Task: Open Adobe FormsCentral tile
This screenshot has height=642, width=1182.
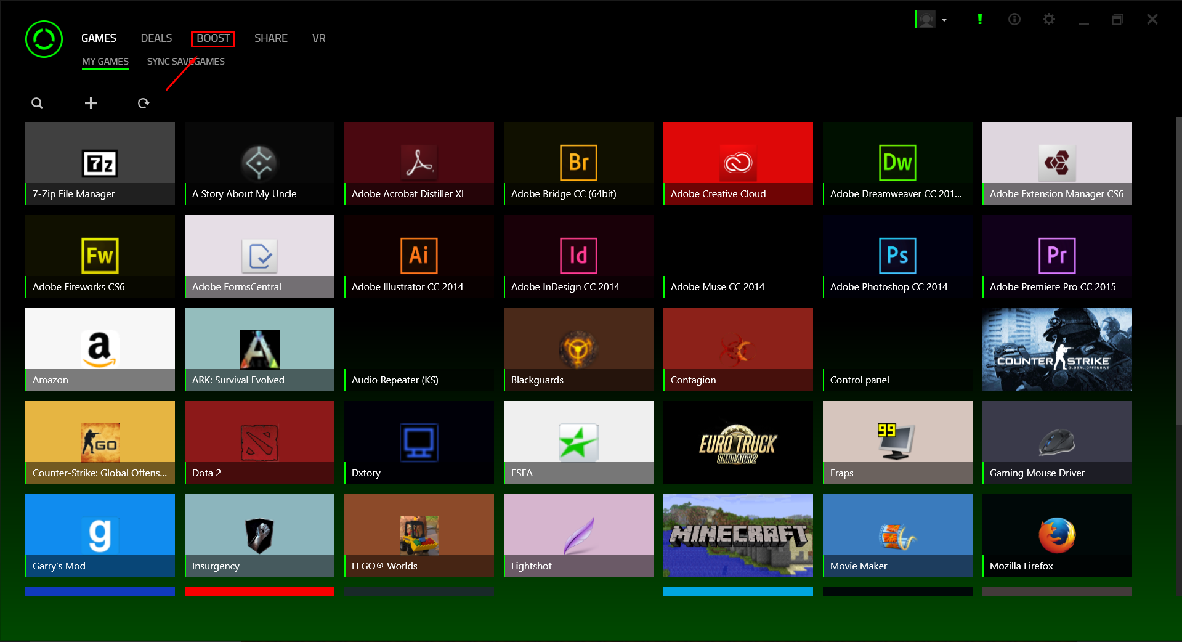Action: tap(259, 256)
